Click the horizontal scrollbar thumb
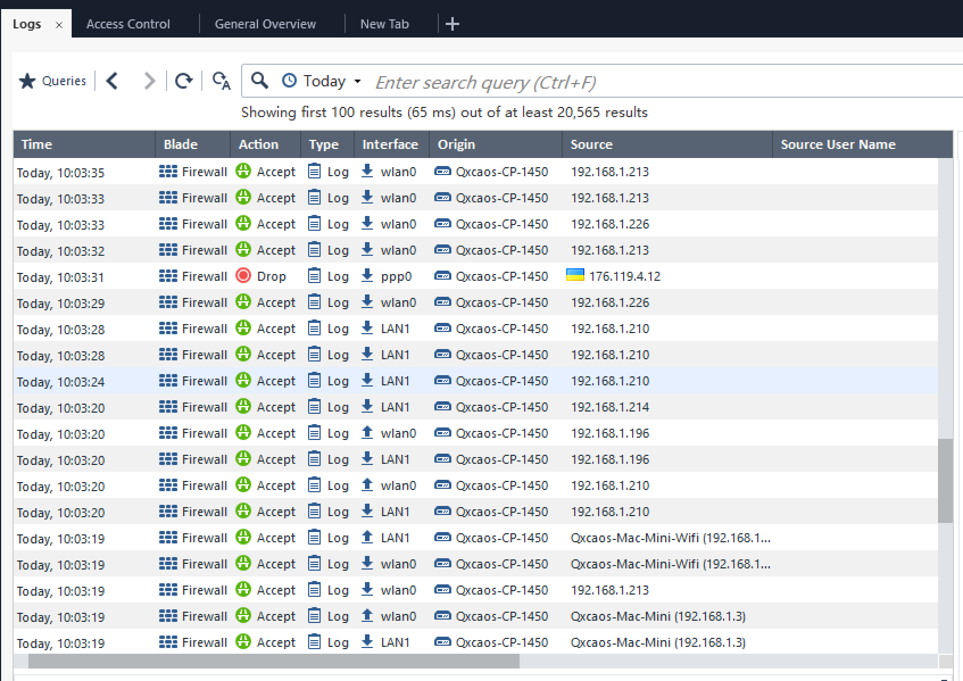The height and width of the screenshot is (681, 963). pos(273,661)
